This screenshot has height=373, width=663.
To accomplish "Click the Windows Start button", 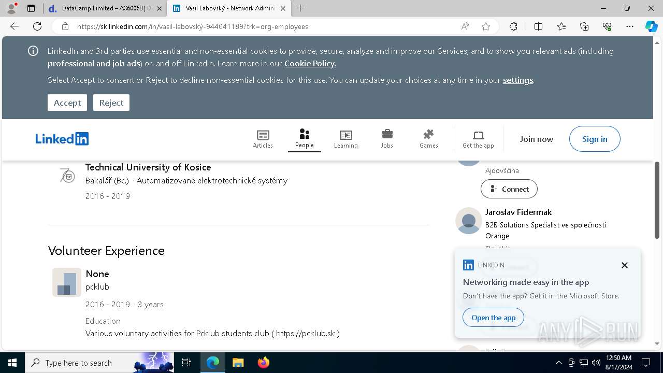I will pos(12,363).
